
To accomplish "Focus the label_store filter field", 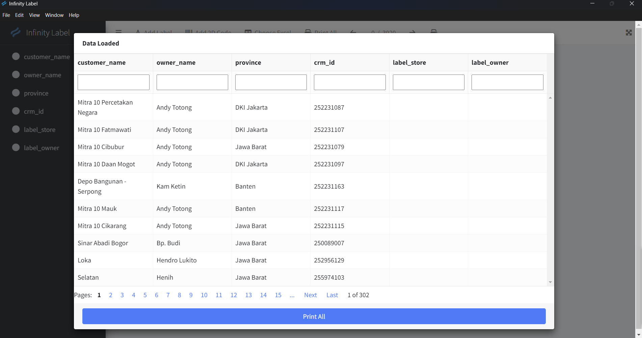I will [429, 82].
